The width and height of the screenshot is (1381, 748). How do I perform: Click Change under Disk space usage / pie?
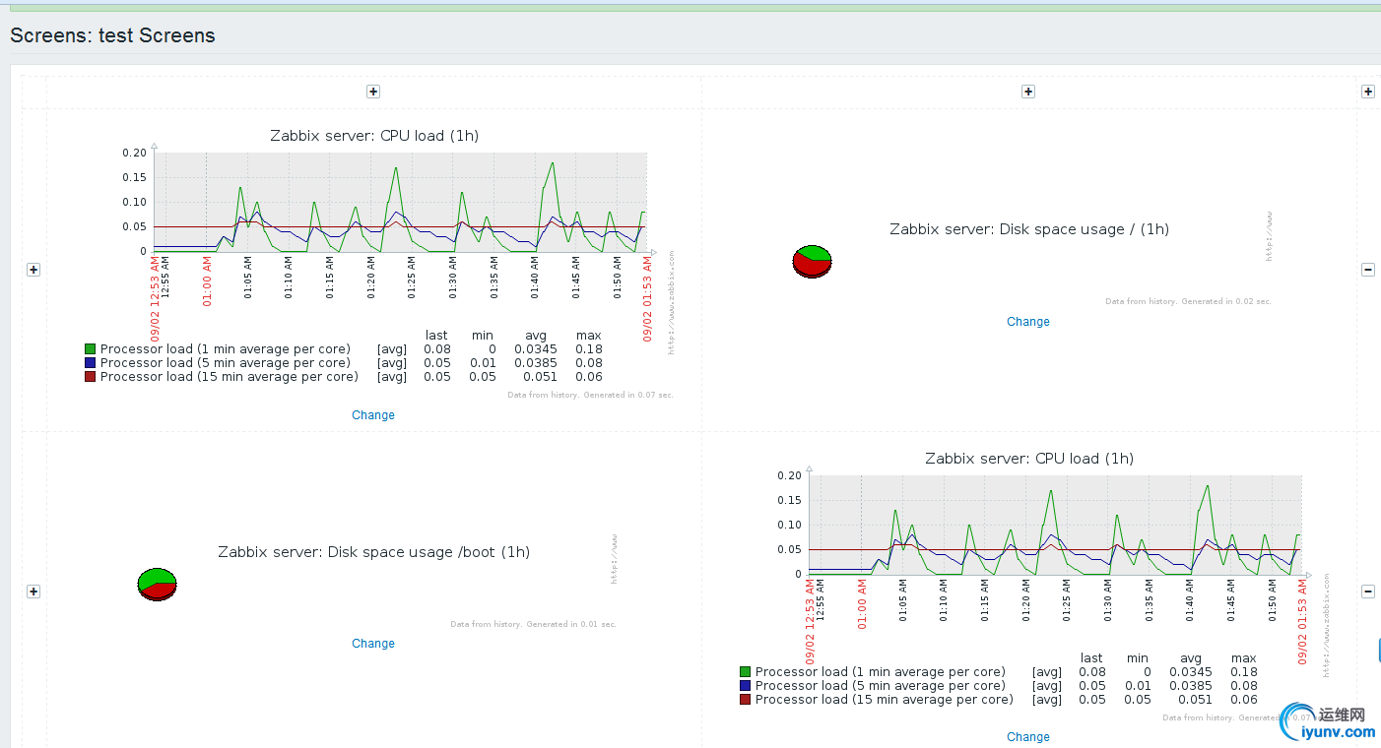pyautogui.click(x=1028, y=322)
